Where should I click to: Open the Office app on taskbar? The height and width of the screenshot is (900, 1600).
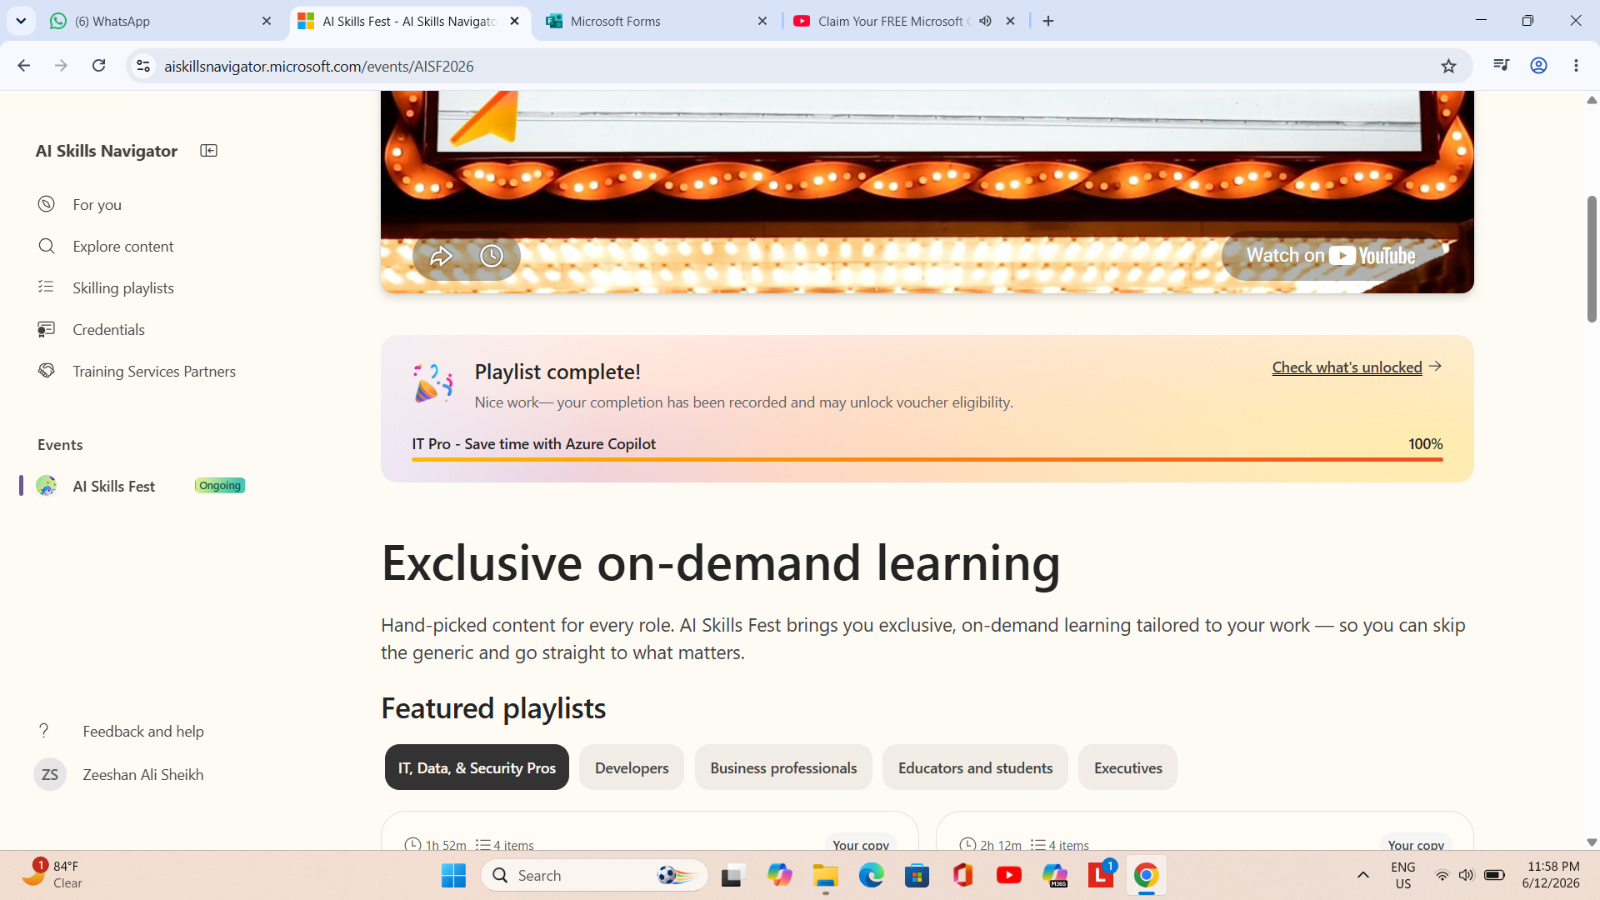963,876
